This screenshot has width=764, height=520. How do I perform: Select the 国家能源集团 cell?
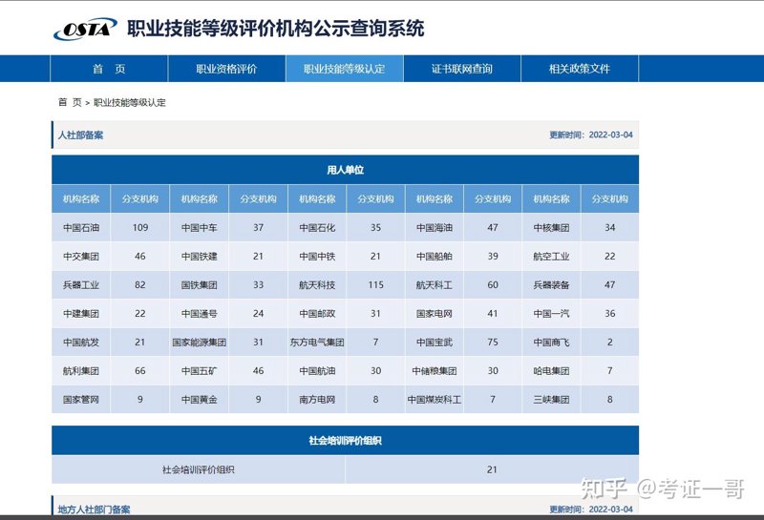point(199,343)
